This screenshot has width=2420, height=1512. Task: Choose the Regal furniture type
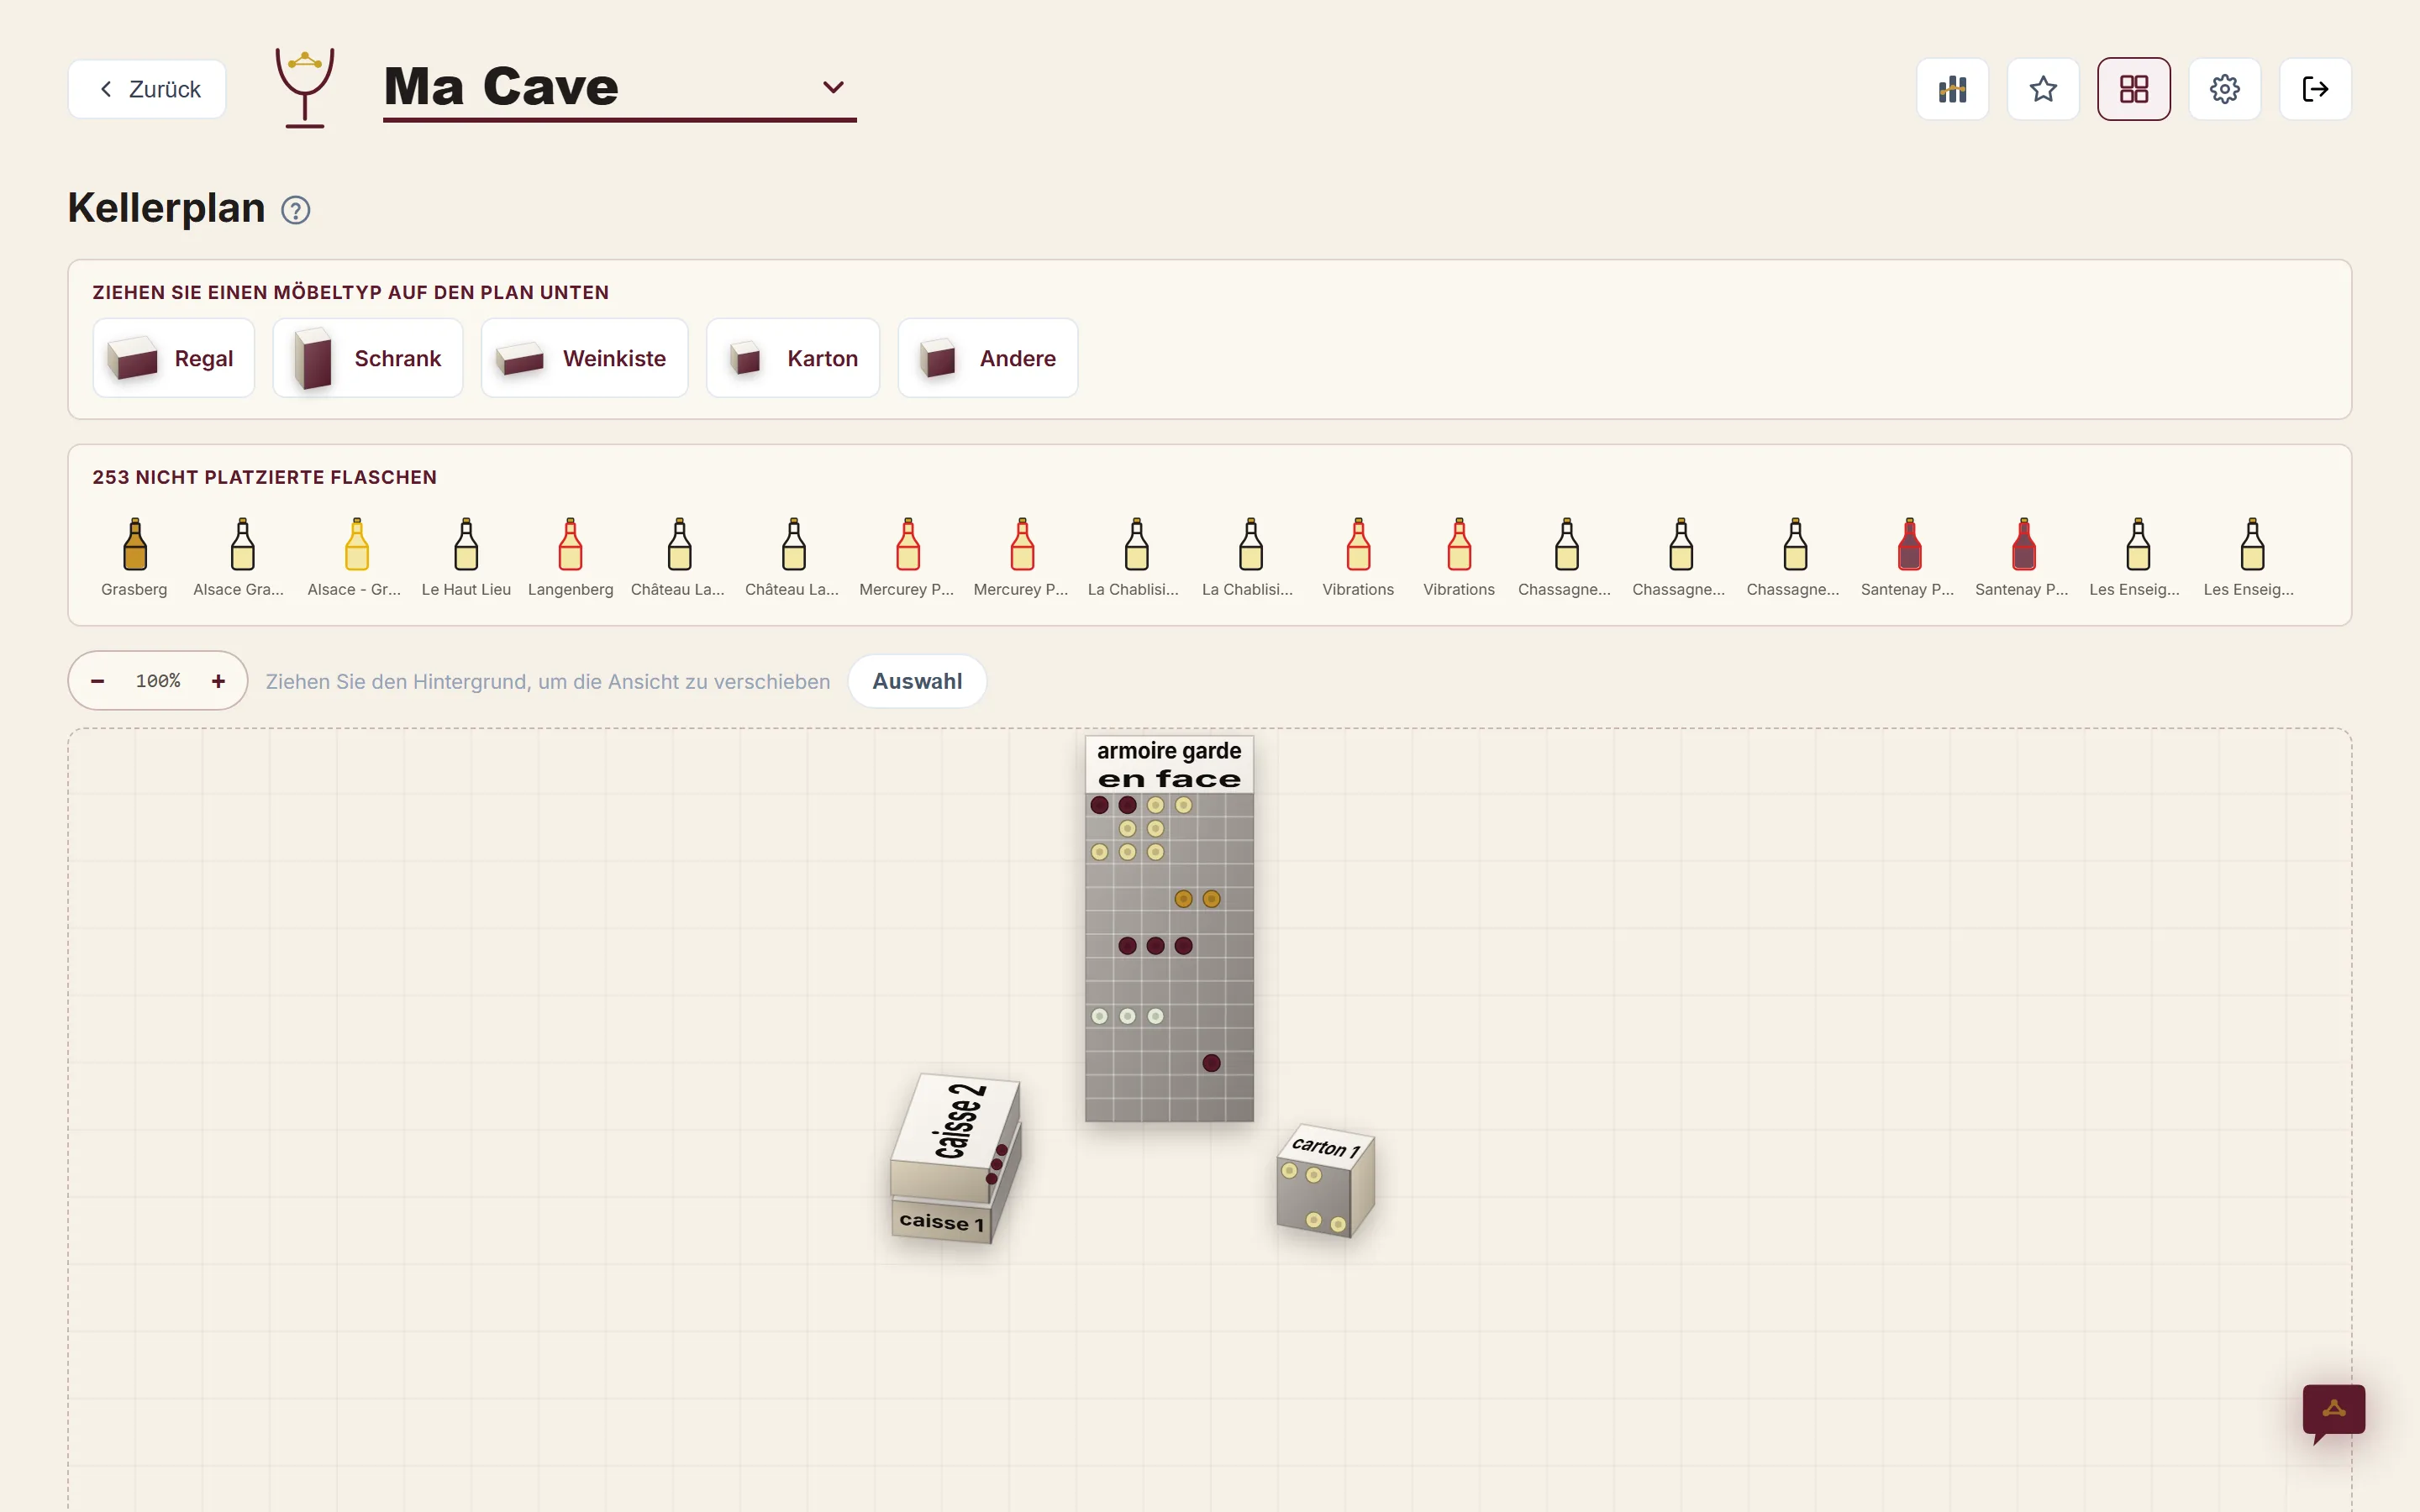pos(173,358)
